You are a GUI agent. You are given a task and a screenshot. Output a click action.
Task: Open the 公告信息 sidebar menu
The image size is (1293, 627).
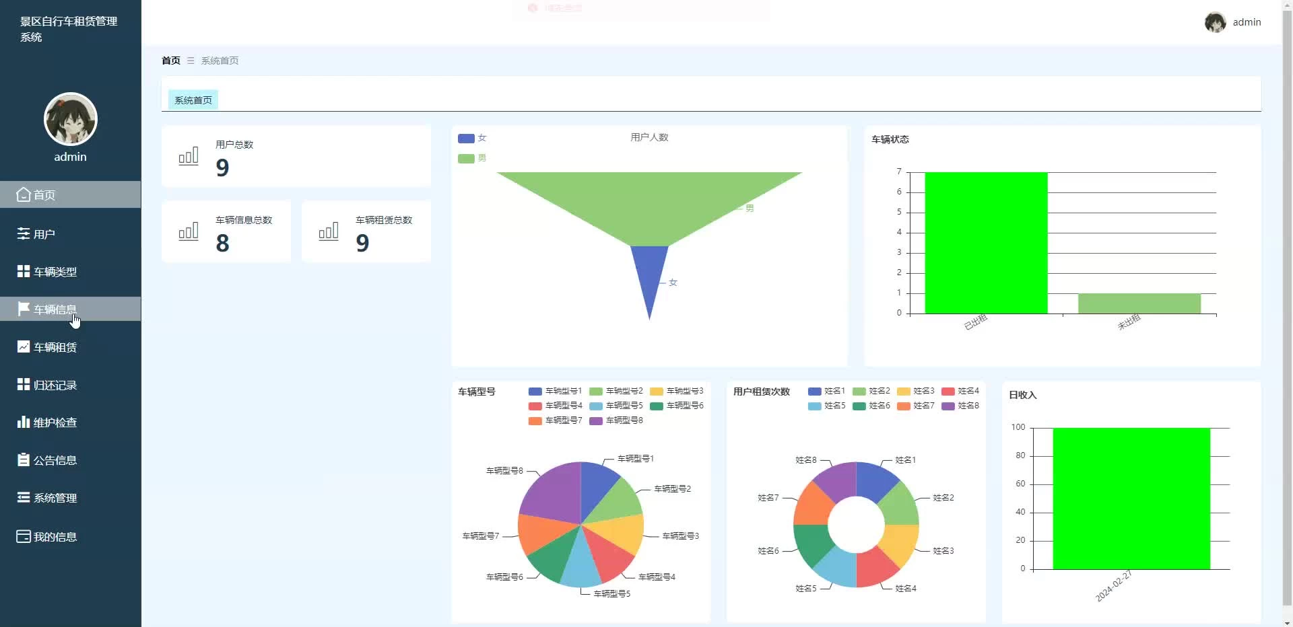(x=71, y=459)
